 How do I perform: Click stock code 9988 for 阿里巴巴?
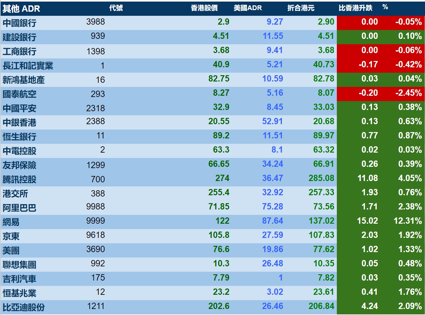[x=95, y=207]
